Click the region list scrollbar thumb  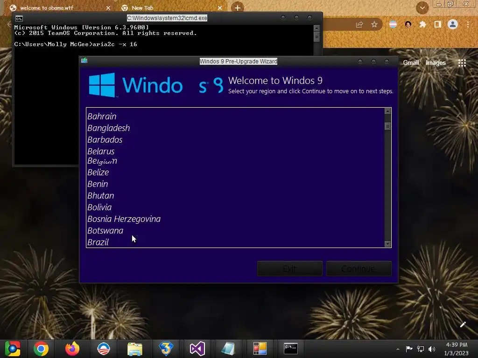tap(387, 126)
